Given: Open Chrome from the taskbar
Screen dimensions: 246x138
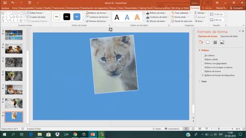Looking at the screenshot, I should [x=75, y=135].
